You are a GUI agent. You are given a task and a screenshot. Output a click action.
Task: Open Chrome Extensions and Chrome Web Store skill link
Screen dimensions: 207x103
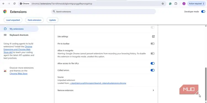[18, 50]
